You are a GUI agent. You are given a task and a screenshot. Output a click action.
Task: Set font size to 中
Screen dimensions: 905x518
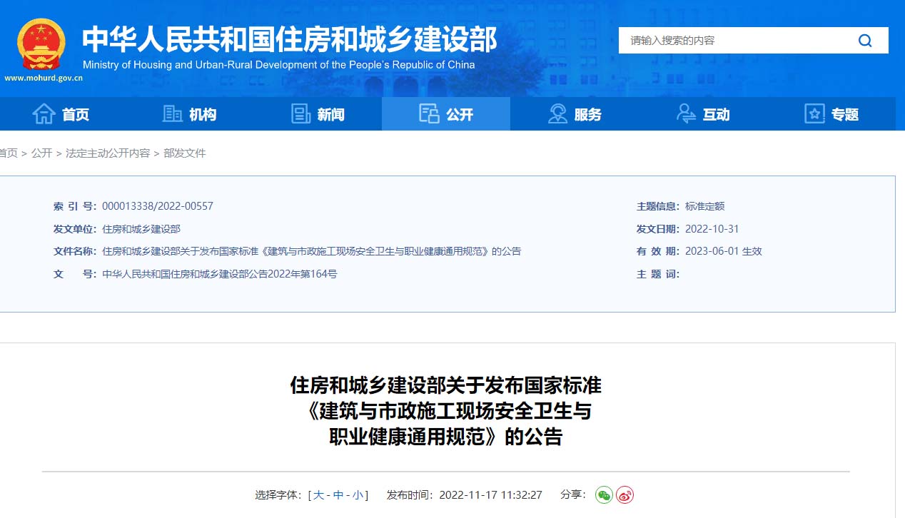pos(338,495)
